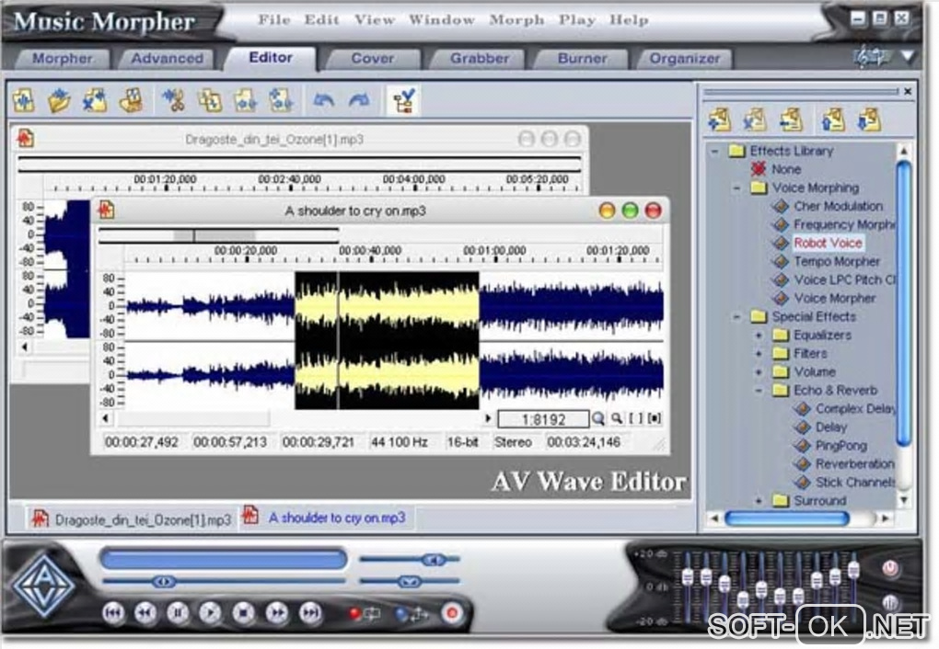Screen dimensions: 939x649
Task: Toggle the repeat mode indicator
Action: 364,614
